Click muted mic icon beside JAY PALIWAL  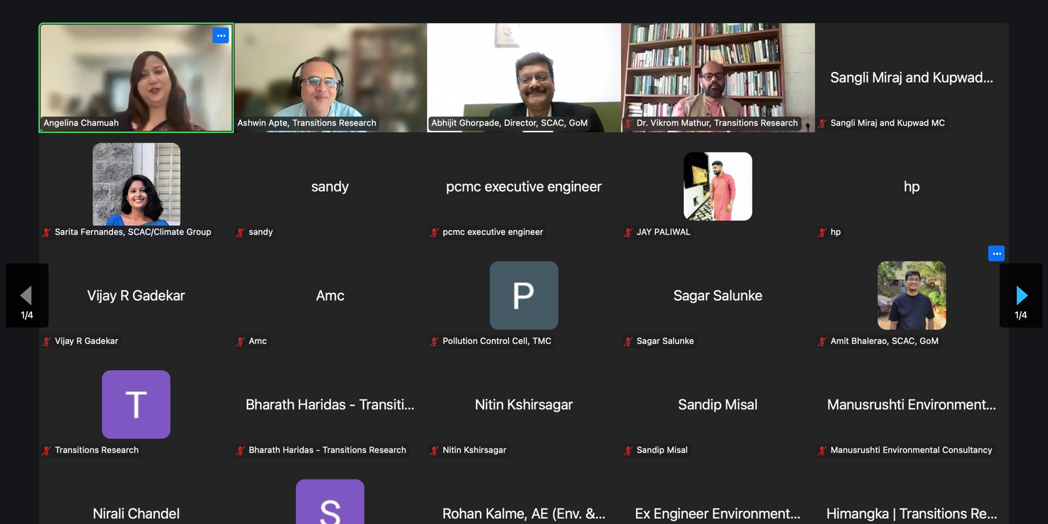point(628,233)
